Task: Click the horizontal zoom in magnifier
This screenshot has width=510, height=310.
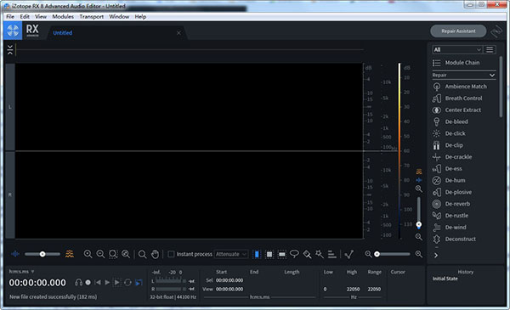Action: tap(88, 254)
